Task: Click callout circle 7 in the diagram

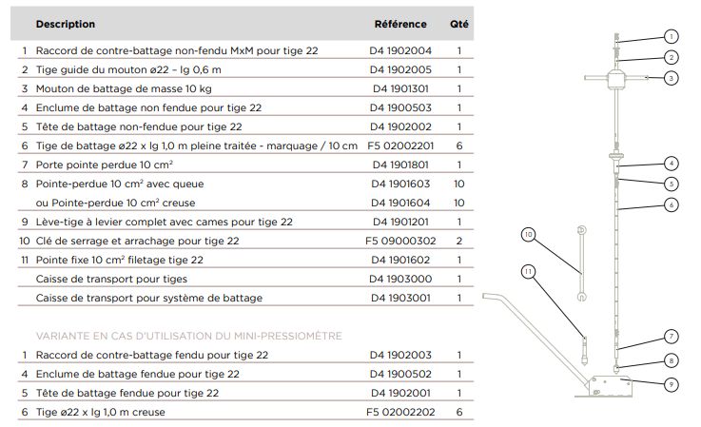Action: (671, 336)
